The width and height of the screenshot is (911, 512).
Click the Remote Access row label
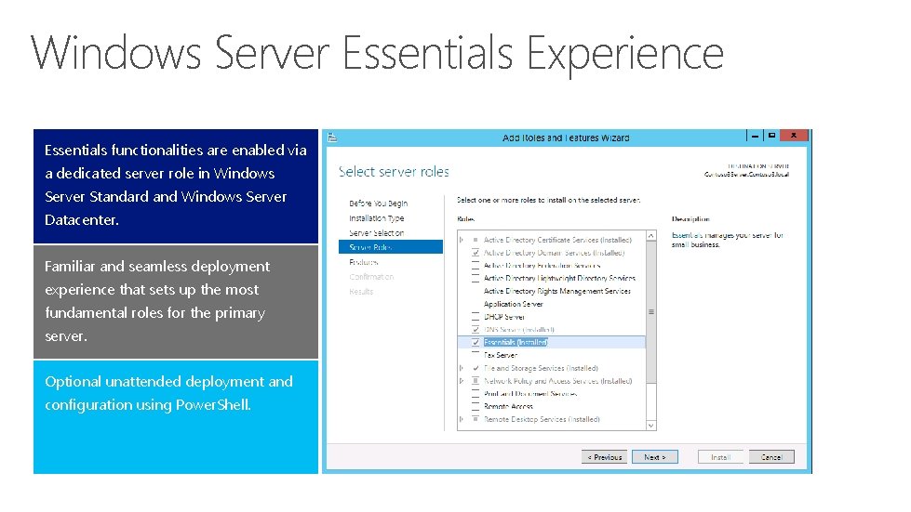click(508, 406)
